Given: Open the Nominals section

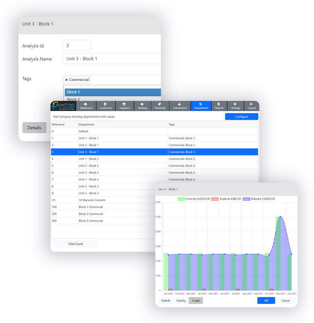Looking at the screenshot, I should tap(160, 106).
